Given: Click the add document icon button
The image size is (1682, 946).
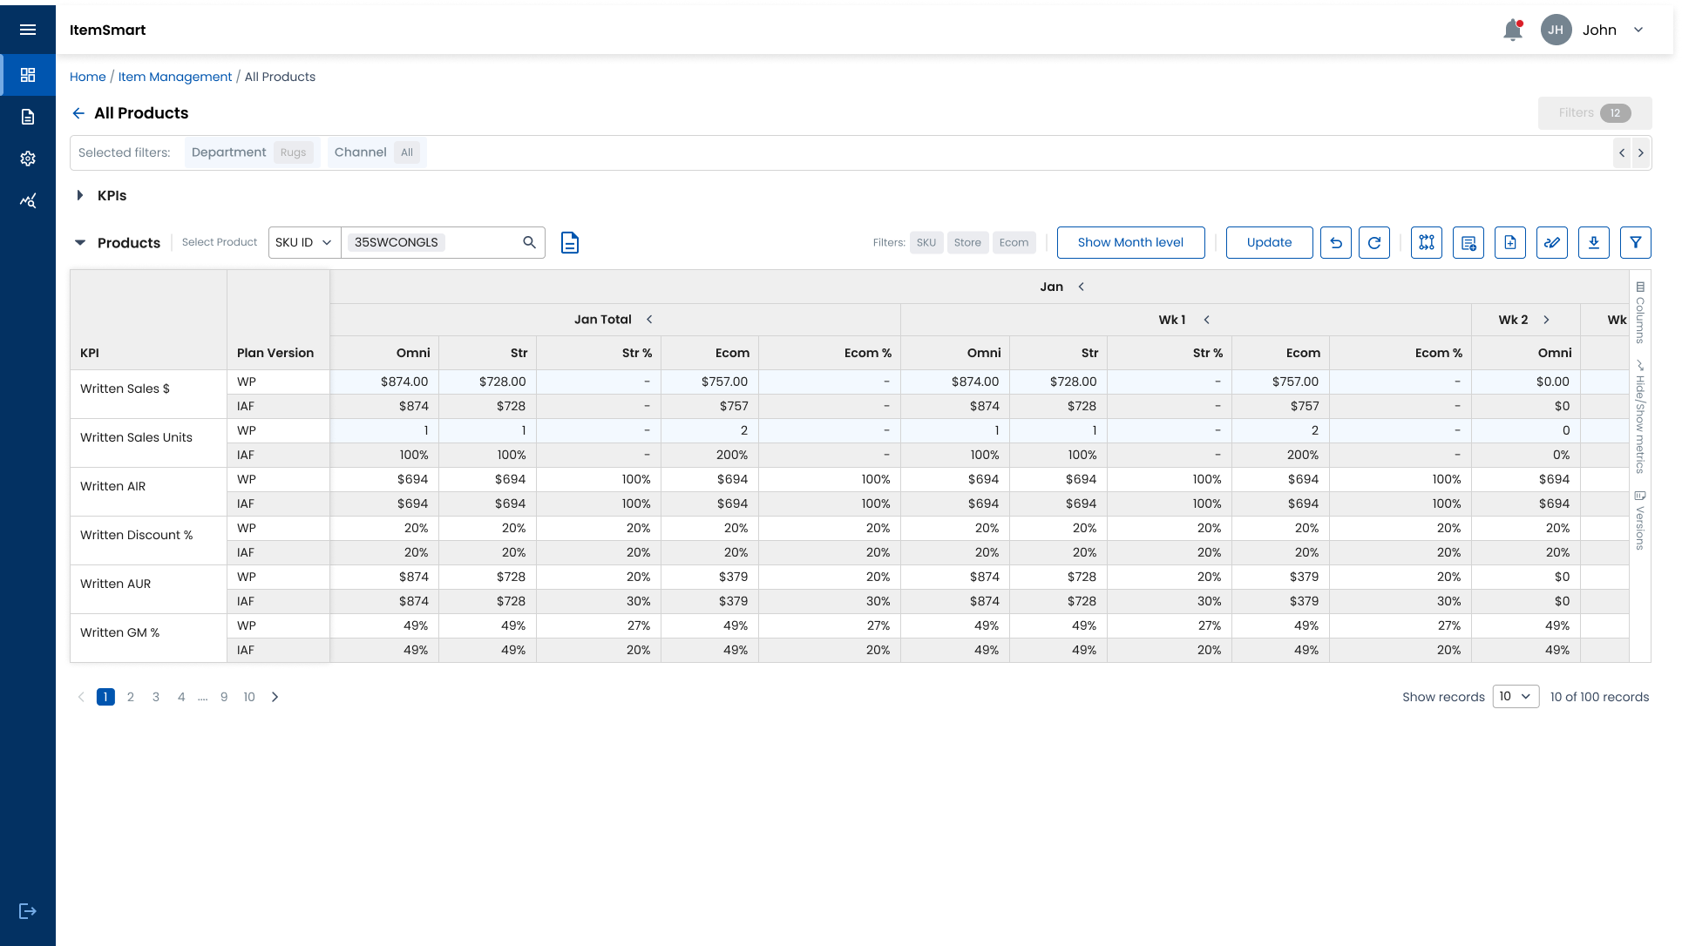Looking at the screenshot, I should [x=1509, y=243].
